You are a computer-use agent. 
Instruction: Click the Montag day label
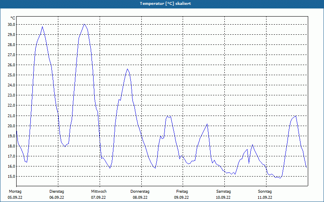15,191
